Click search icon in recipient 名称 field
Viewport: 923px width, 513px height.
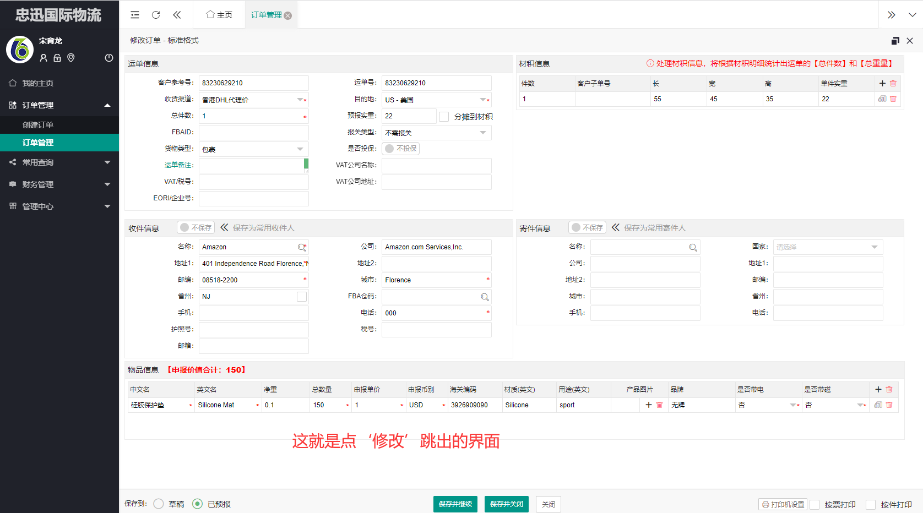(302, 248)
